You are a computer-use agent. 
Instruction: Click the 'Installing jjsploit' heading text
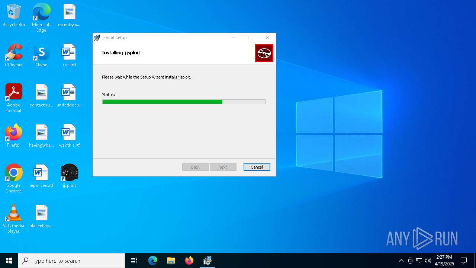[x=121, y=52]
